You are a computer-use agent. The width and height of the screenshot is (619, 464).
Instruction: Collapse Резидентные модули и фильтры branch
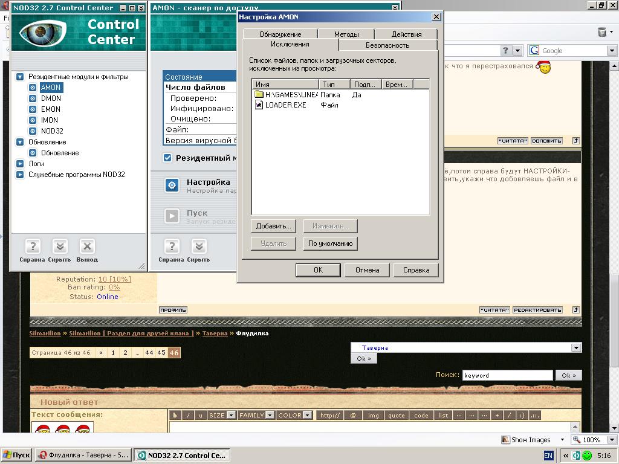pos(20,77)
